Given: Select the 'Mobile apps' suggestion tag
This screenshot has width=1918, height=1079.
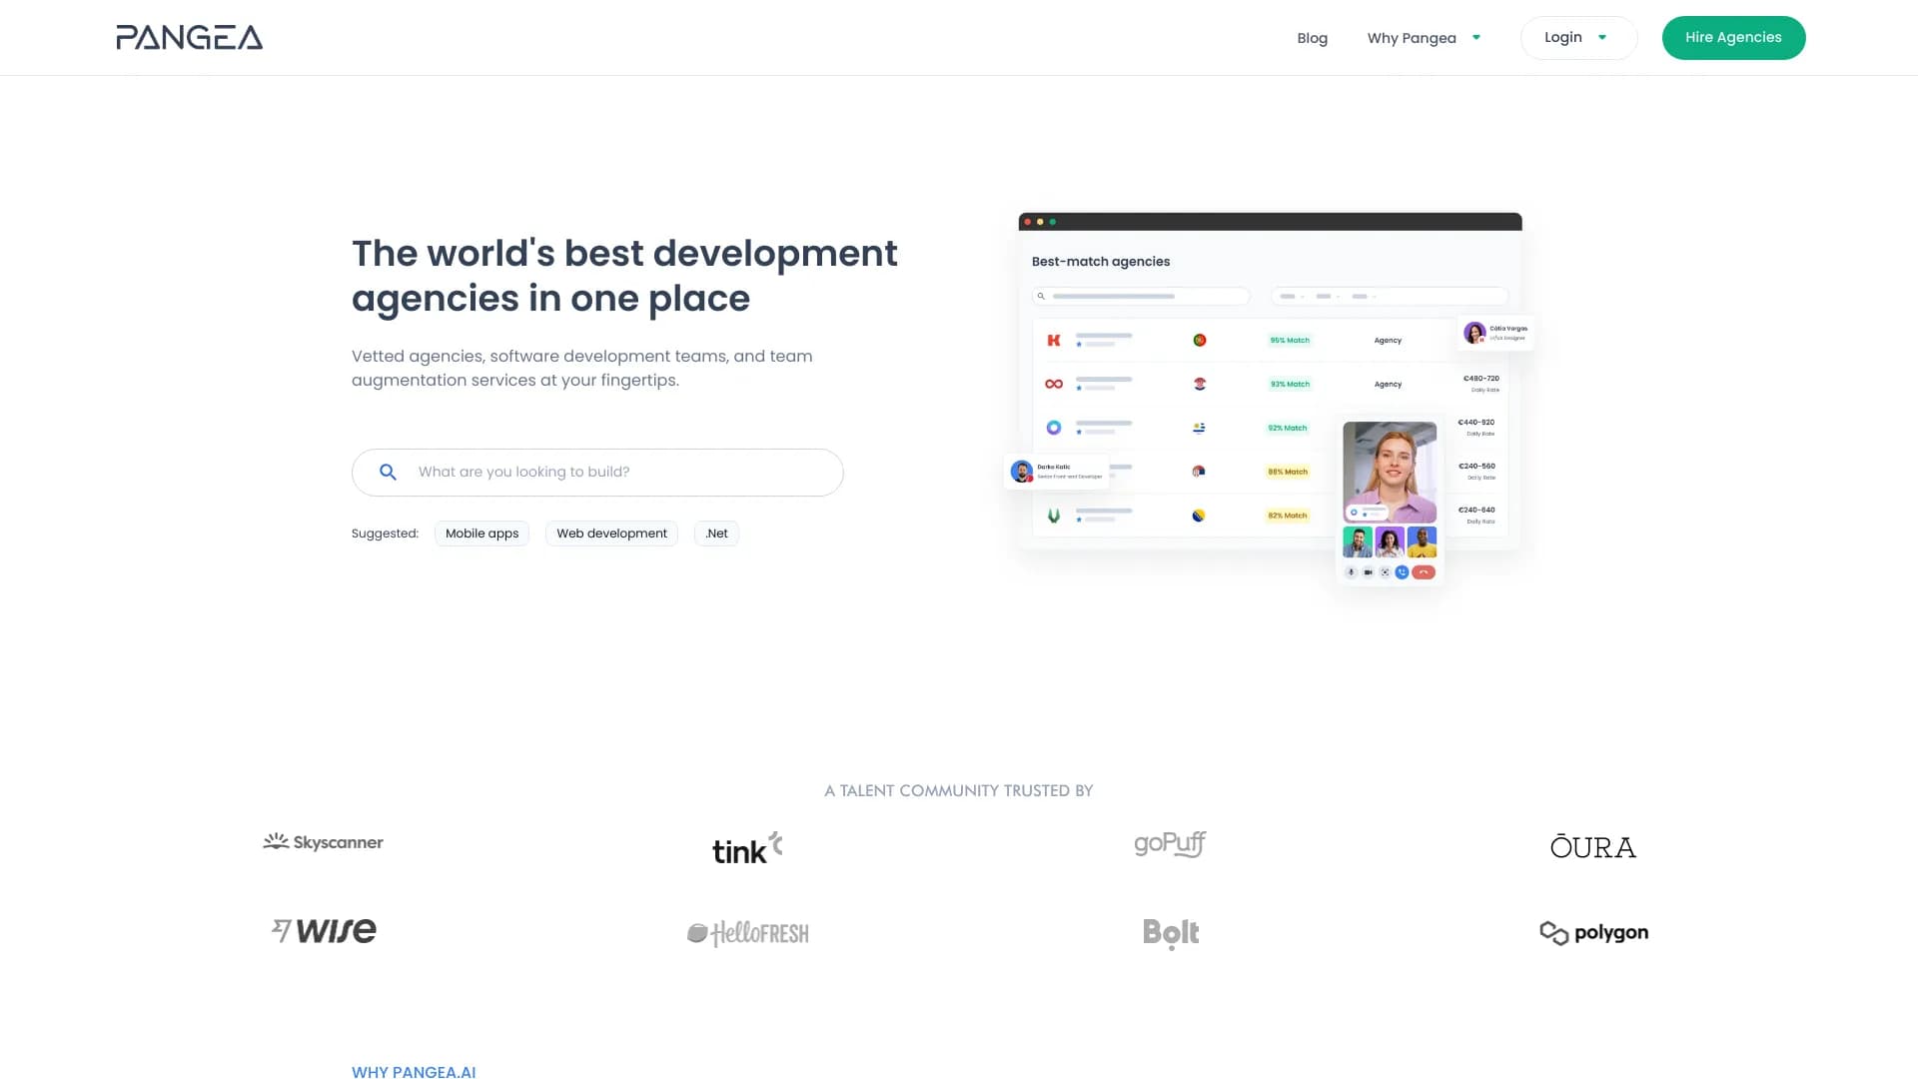Looking at the screenshot, I should 481,533.
